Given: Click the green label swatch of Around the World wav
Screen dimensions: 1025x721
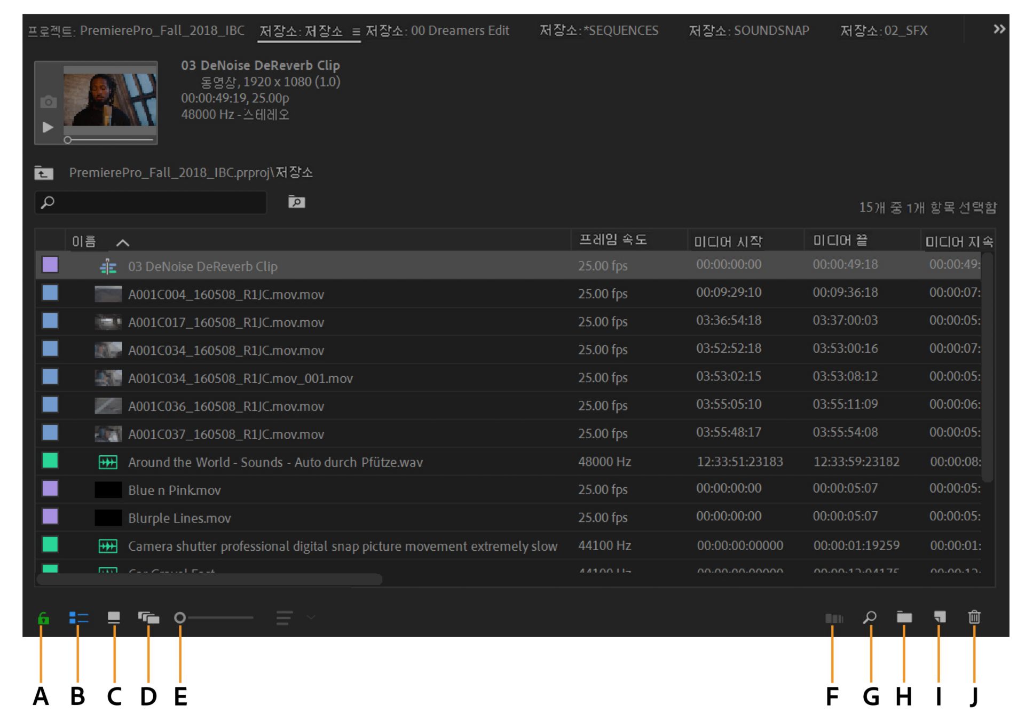Looking at the screenshot, I should [x=50, y=461].
